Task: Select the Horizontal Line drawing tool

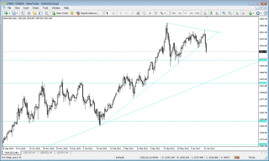Action: (x=127, y=13)
